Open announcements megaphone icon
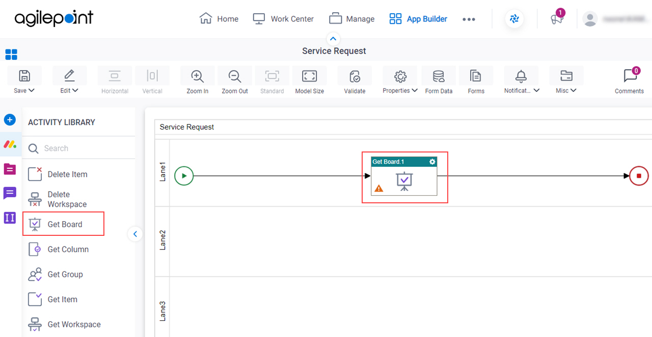 (557, 18)
